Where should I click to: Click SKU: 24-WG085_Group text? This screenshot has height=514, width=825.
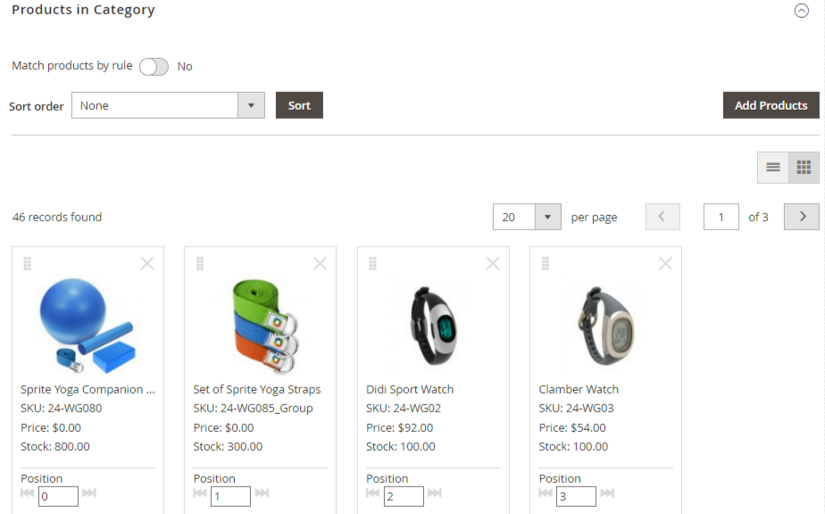click(x=253, y=408)
